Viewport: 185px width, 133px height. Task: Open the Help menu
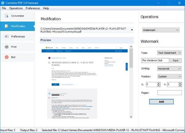[46, 8]
